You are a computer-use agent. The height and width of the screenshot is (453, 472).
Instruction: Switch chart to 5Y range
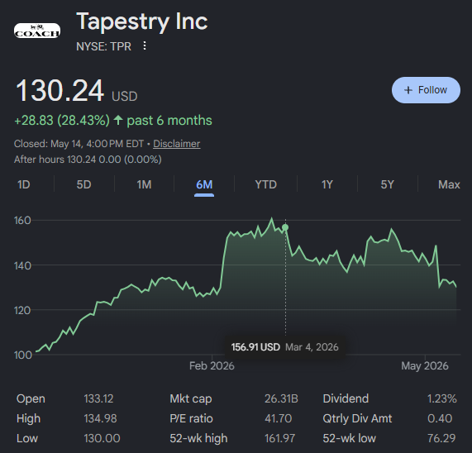[387, 184]
